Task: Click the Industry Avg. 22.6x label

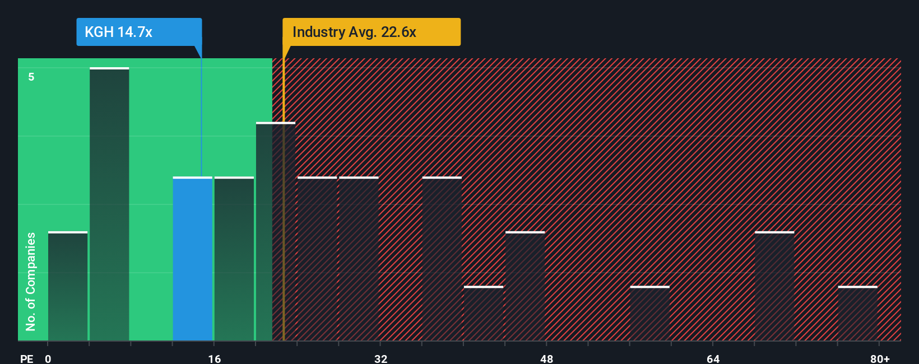Action: point(372,32)
